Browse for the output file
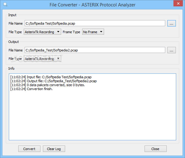Screen dimensions: 185x158 [172, 50]
